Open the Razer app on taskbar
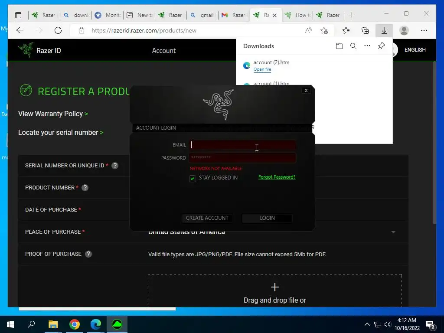This screenshot has height=333, width=444. tap(117, 324)
